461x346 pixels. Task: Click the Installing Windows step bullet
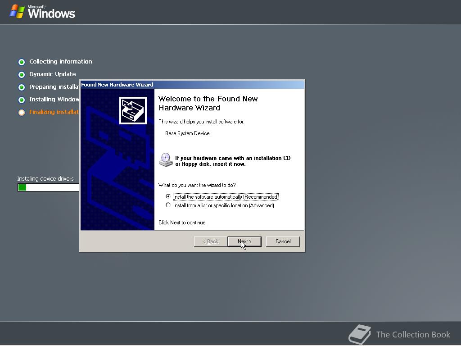coord(22,100)
